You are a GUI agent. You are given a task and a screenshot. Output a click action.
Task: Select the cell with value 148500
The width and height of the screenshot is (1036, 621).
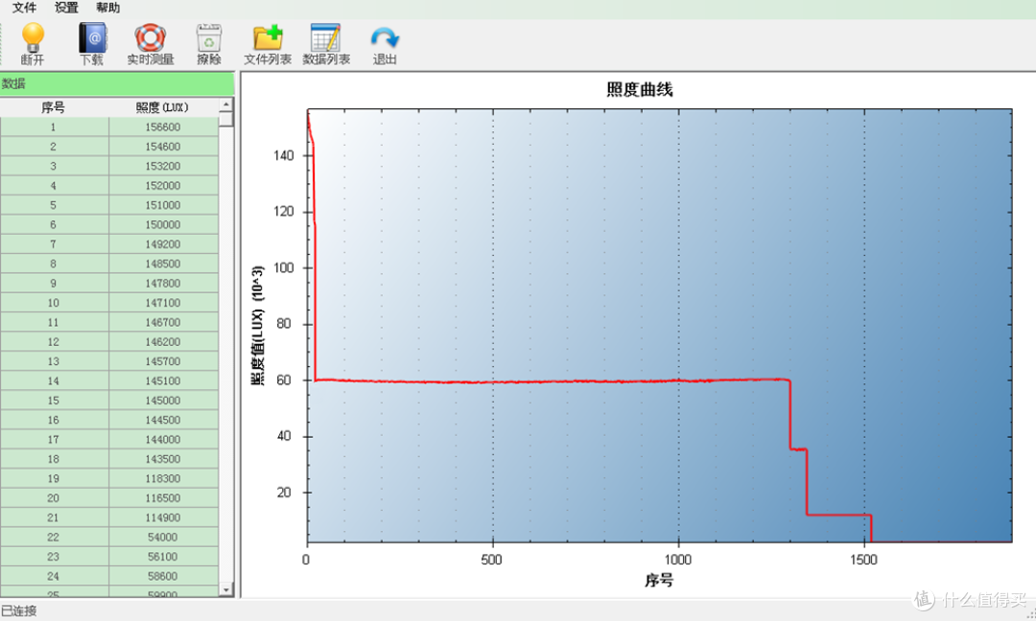163,264
